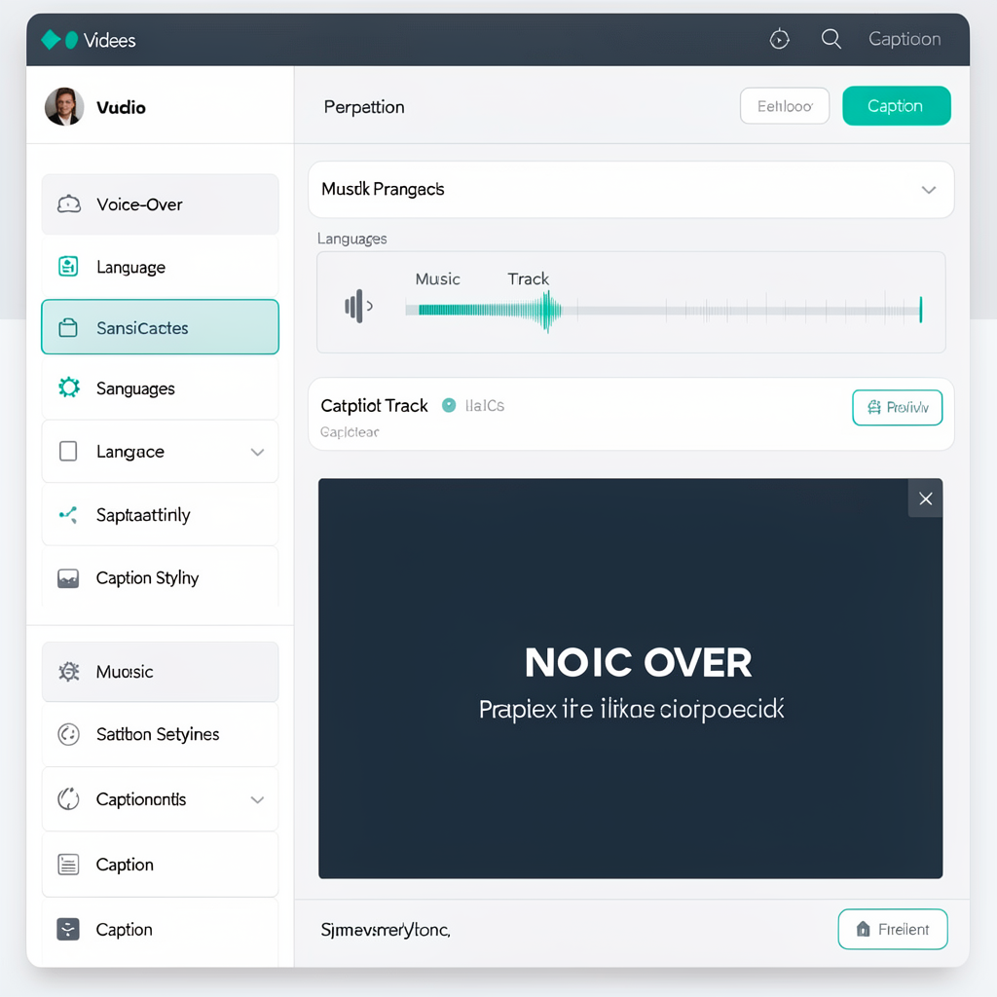The image size is (997, 997).
Task: Close the NOIC OVER preview panel
Action: 925,498
